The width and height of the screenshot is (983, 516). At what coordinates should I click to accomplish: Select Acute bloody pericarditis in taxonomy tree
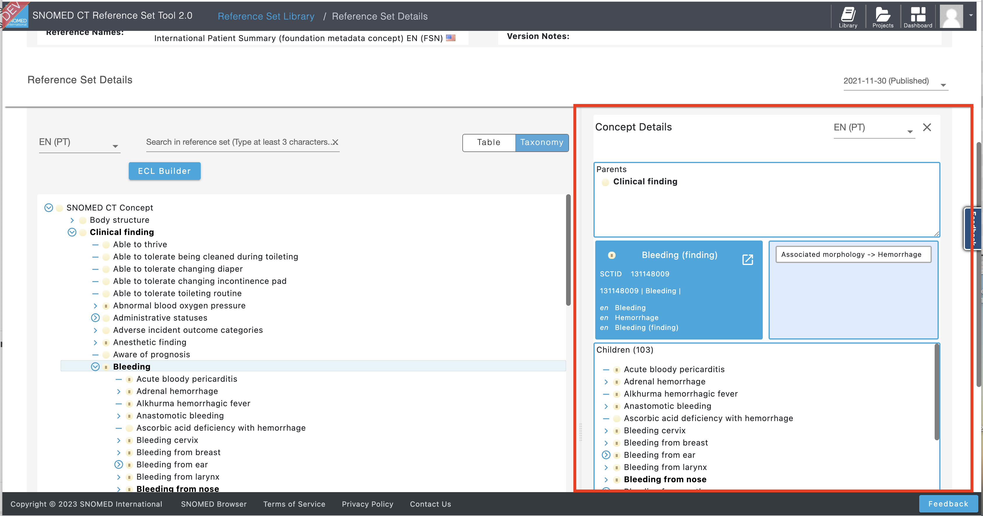[187, 379]
